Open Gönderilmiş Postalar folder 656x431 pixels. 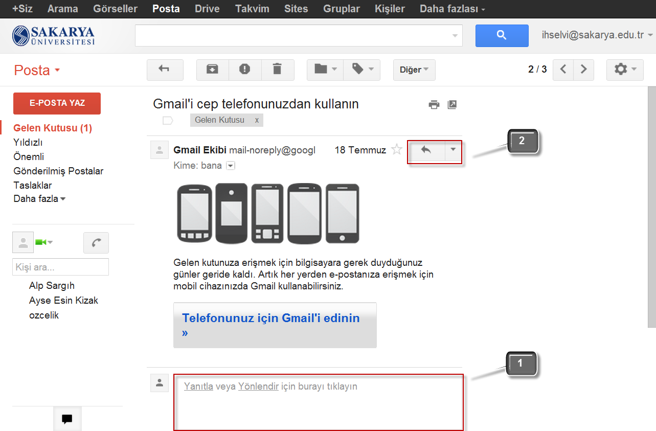point(58,171)
